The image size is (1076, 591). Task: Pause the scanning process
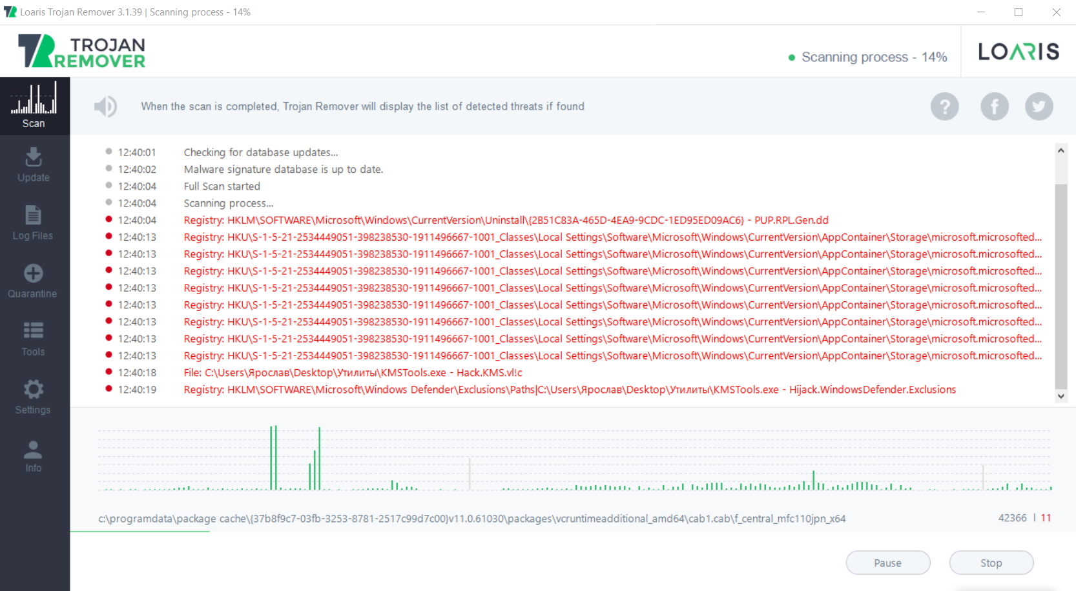click(x=888, y=563)
